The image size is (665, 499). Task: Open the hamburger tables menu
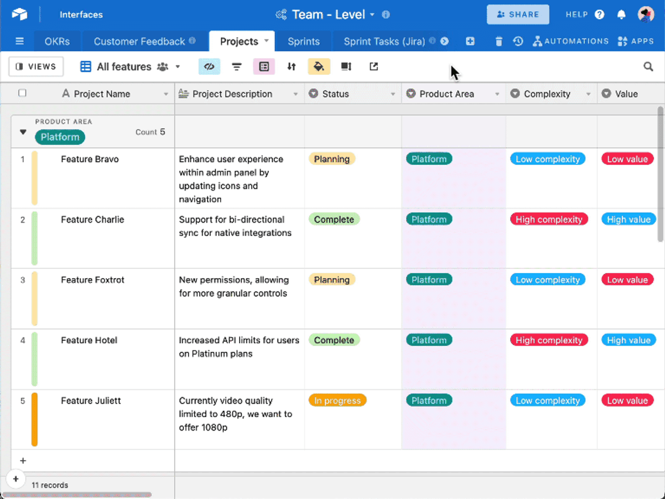coord(20,41)
